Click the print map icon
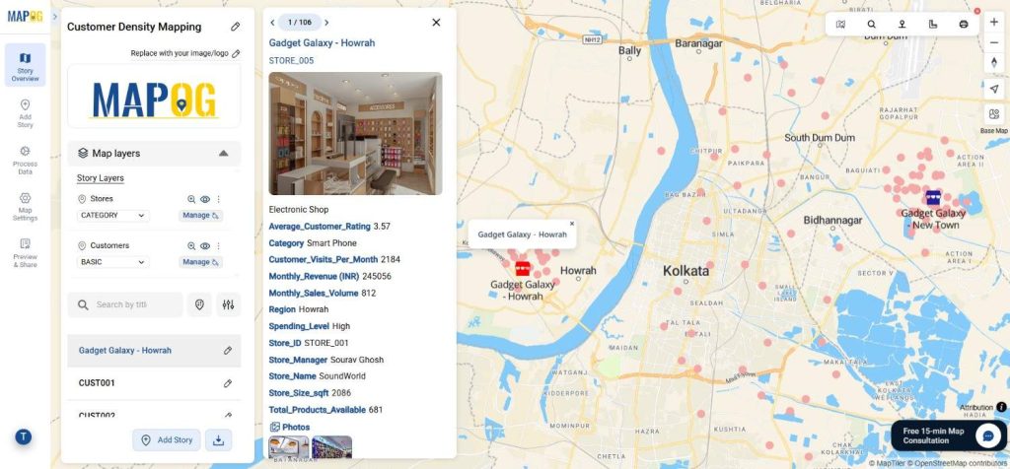The height and width of the screenshot is (469, 1010). click(964, 24)
